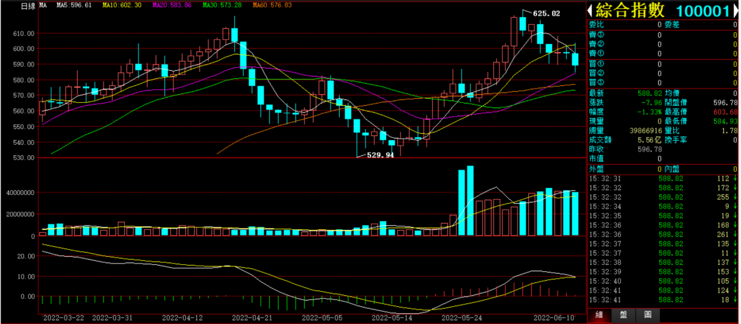Click the 內盤 label

(x=672, y=169)
